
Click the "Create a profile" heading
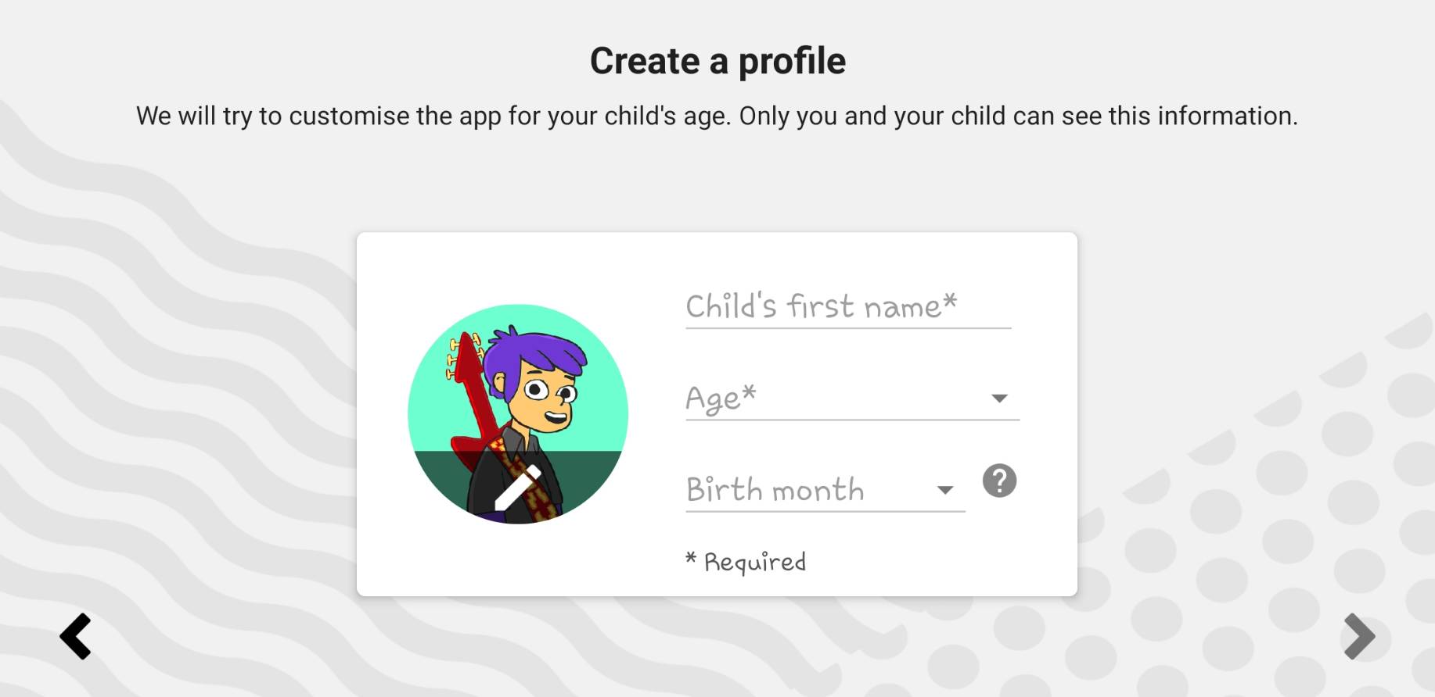pos(717,61)
